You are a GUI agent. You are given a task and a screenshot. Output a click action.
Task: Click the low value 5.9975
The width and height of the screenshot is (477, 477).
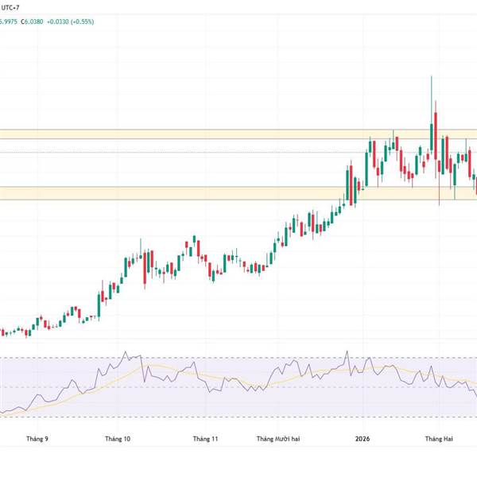(x=9, y=22)
